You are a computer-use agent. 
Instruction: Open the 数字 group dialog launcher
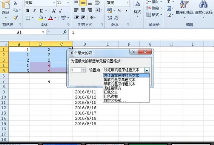(x=128, y=24)
